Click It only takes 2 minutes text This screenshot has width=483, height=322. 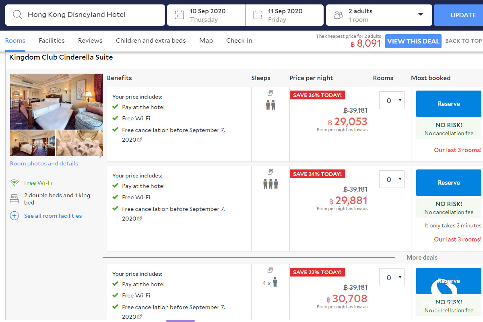pos(453,225)
